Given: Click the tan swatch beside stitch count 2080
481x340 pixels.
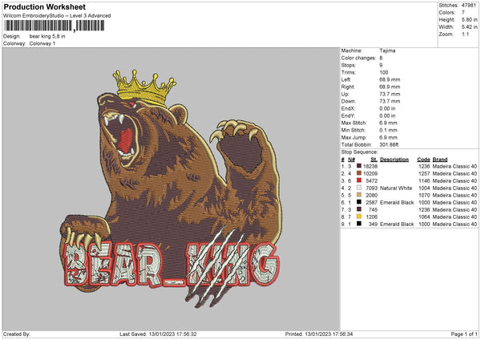Looking at the screenshot, I should [358, 195].
